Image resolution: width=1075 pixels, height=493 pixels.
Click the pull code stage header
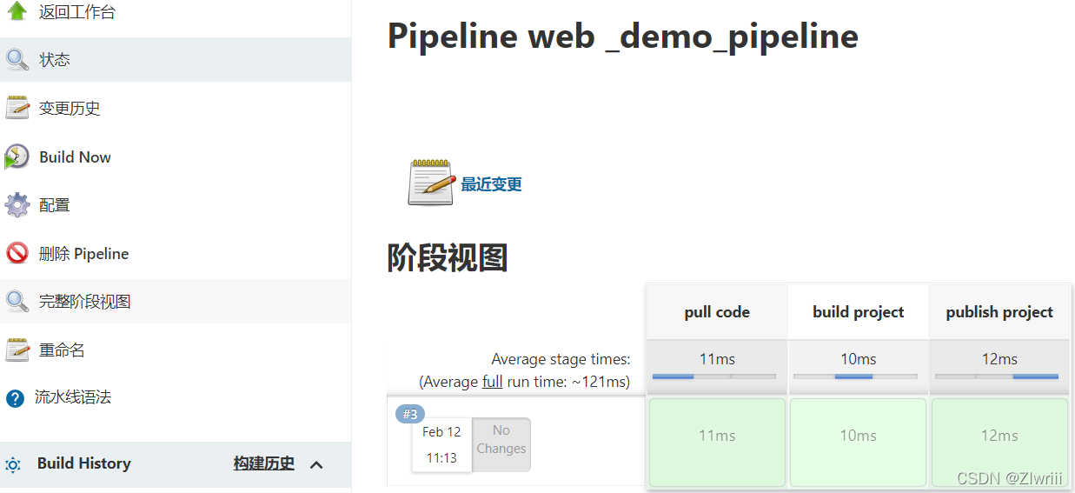(x=717, y=312)
